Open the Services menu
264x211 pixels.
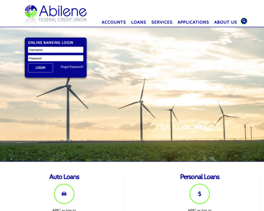(162, 22)
